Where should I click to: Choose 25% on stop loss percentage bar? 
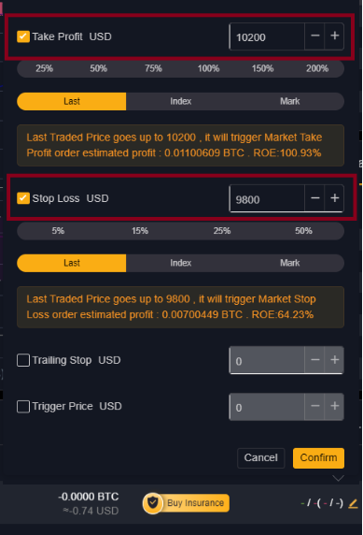(x=222, y=231)
